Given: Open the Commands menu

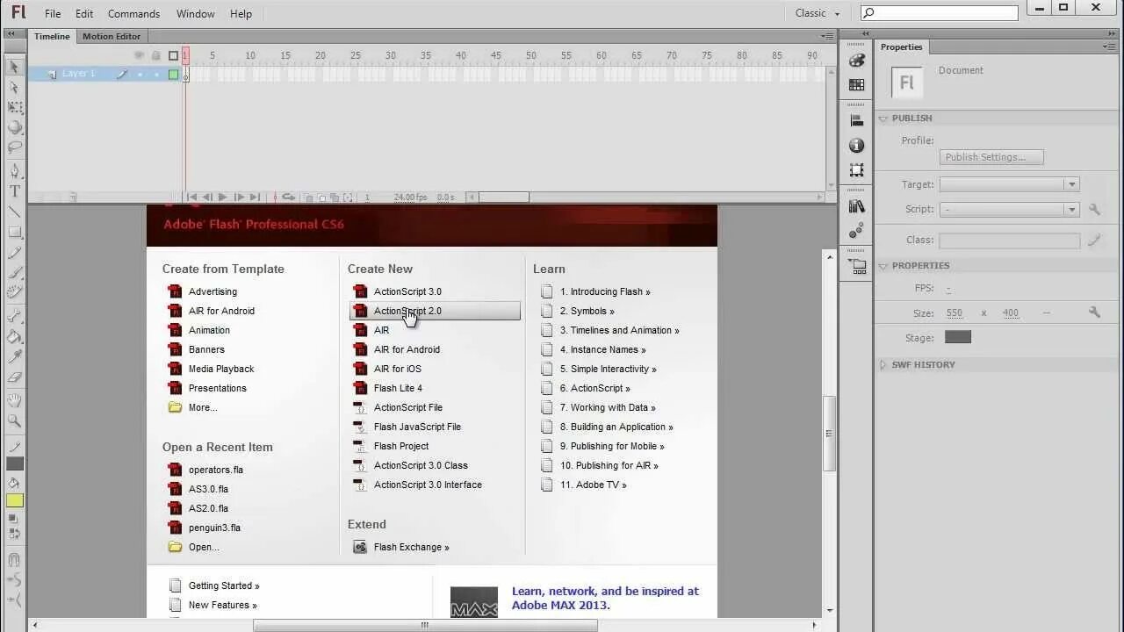Looking at the screenshot, I should pyautogui.click(x=133, y=13).
